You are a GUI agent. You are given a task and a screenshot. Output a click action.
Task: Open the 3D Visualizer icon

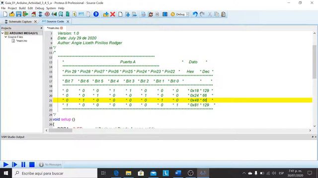[54, 14]
